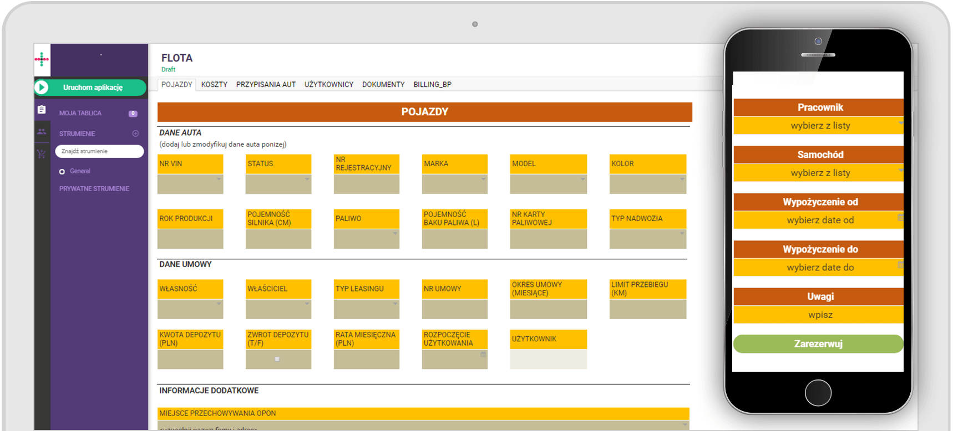953x431 pixels.
Task: Switch to the KOSZTY tab
Action: coord(214,85)
